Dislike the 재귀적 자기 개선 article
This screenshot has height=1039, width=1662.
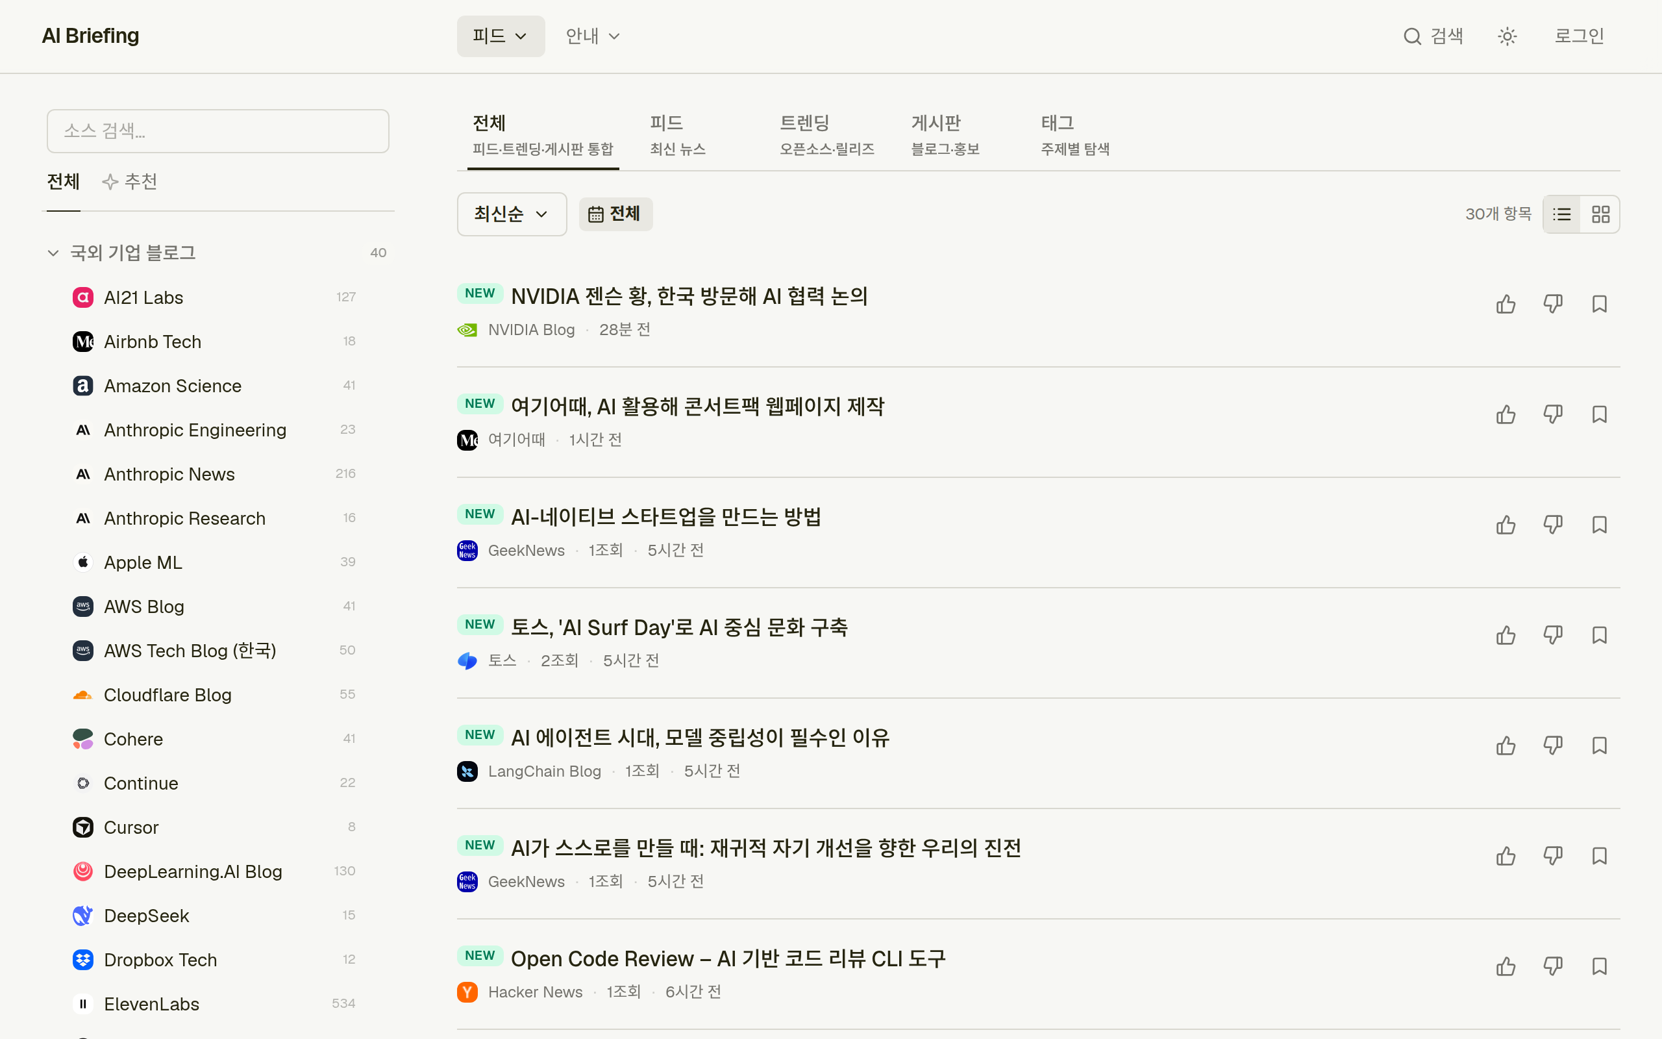(1553, 857)
